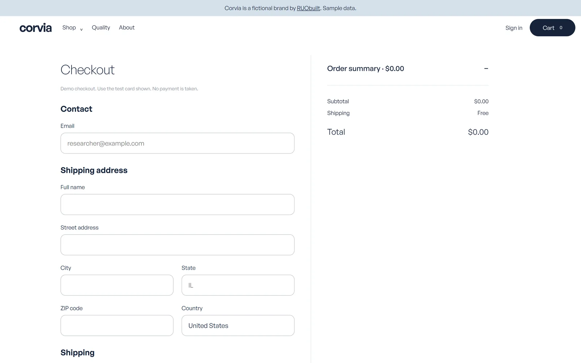Open the corvia logo home link
The width and height of the screenshot is (581, 363).
(x=36, y=28)
